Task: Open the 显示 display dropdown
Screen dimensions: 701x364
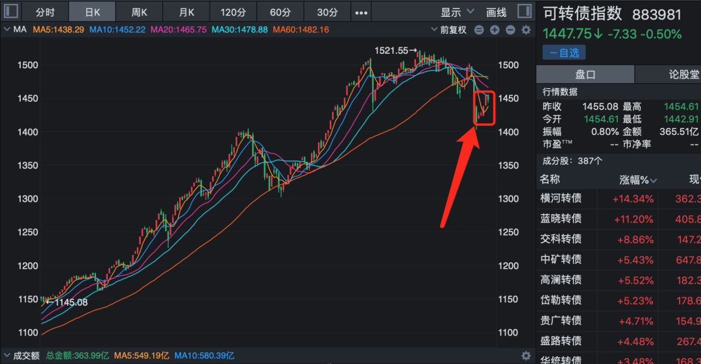Action: [457, 12]
